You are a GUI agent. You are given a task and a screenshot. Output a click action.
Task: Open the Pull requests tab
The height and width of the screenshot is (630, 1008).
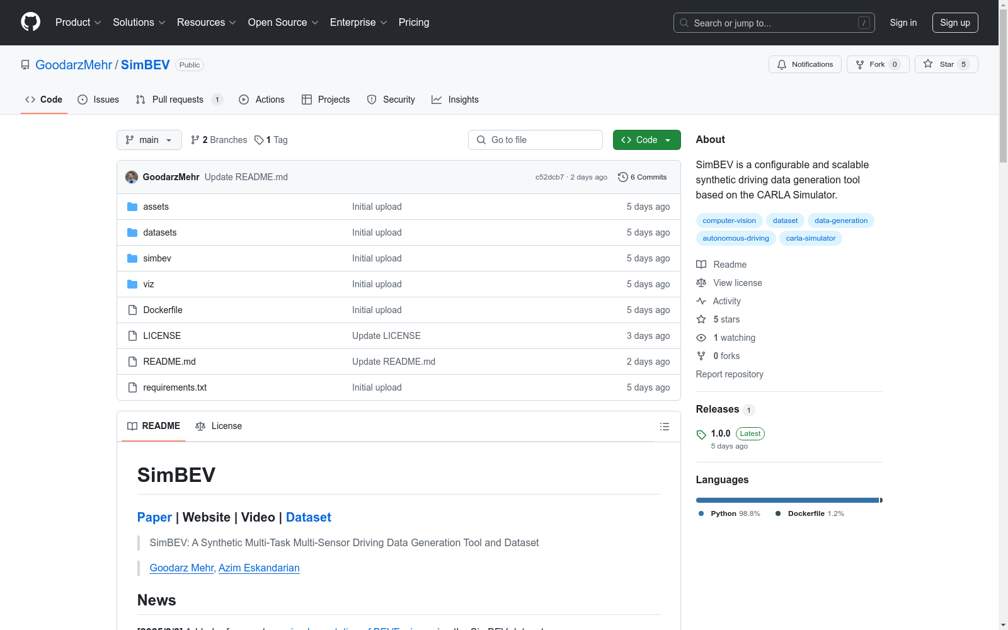tap(179, 100)
